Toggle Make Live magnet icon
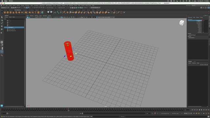Image resolution: width=210 pixels, height=118 pixels. pyautogui.click(x=44, y=8)
